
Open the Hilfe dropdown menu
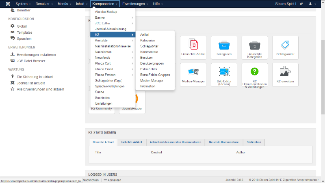pos(158,4)
